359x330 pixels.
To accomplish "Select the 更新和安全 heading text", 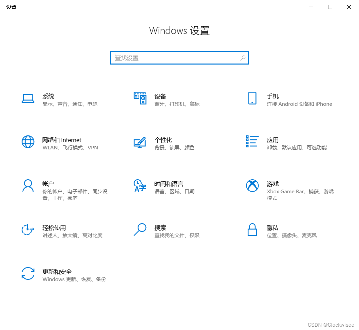I will 57,271.
